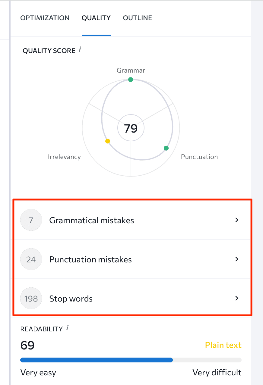Click the quality score 79 circle
Viewport: 263px width, 385px height.
coord(131,128)
